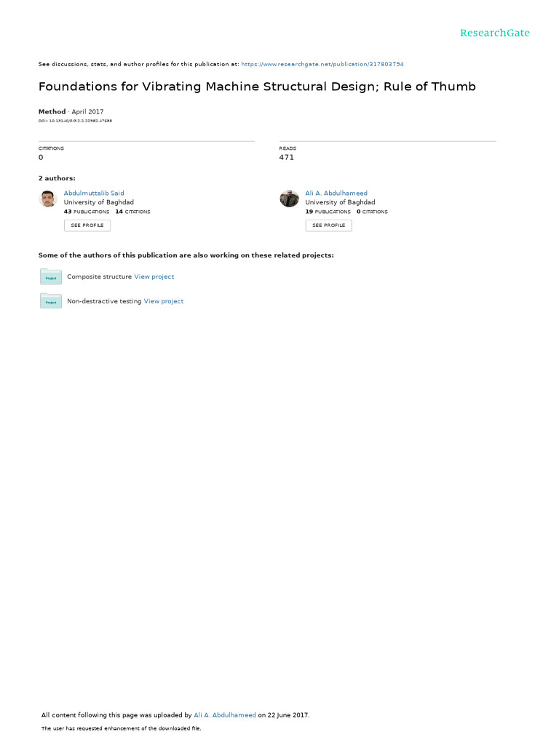Click 43 publications stat for Abdulmuttalib Said
This screenshot has width=559, height=745.
(x=87, y=212)
